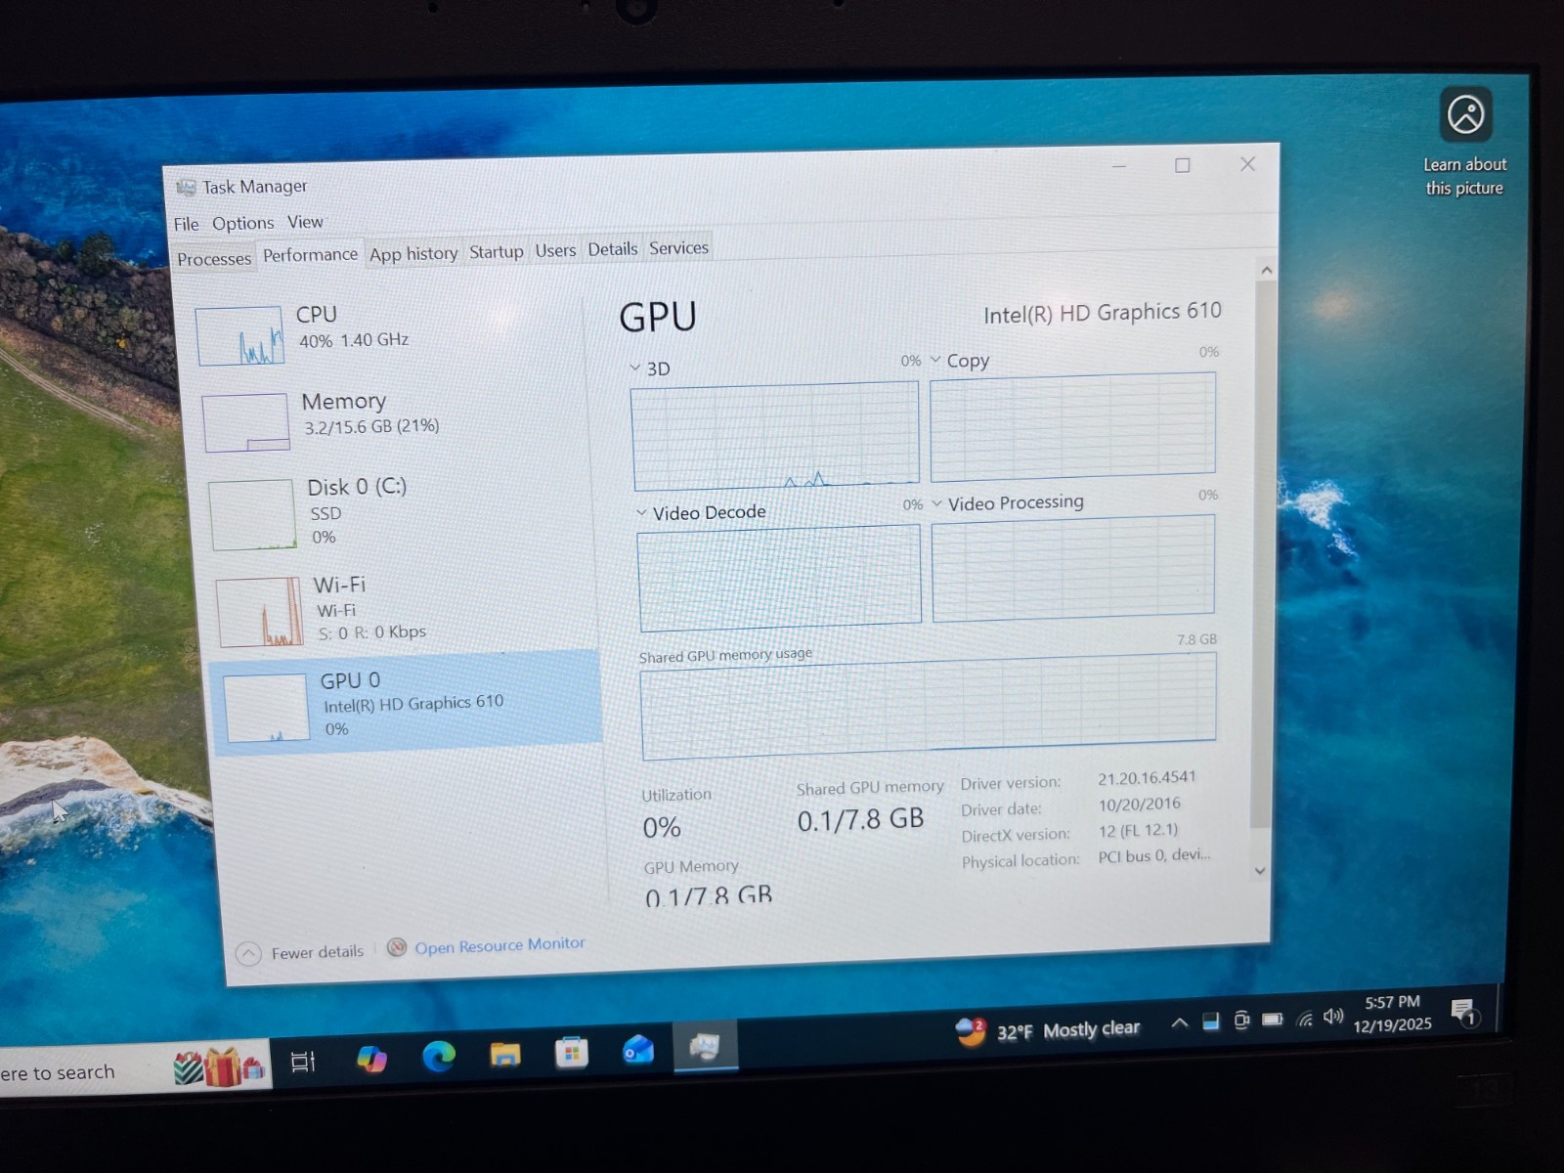Click scroll up arrow in GPU pane

coord(1267,270)
